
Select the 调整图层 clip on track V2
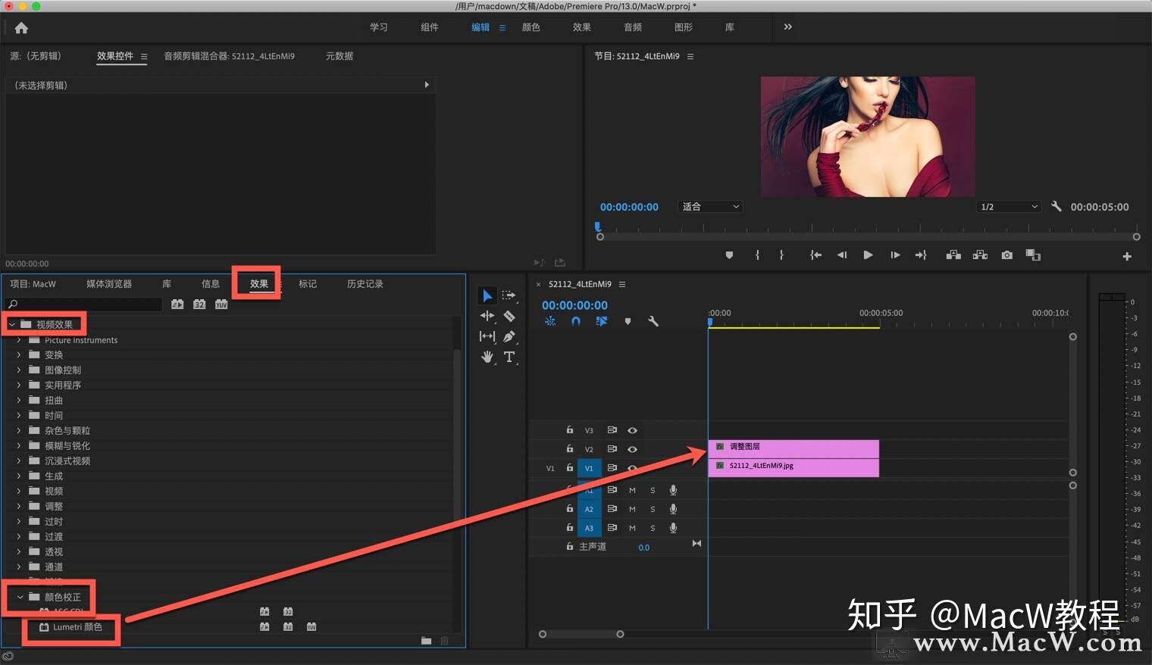[793, 446]
